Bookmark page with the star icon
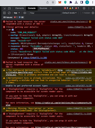95x128 pixels. 53,2
